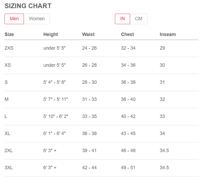This screenshot has width=202, height=180.
Task: Click the S size row label
Action: point(6,82)
